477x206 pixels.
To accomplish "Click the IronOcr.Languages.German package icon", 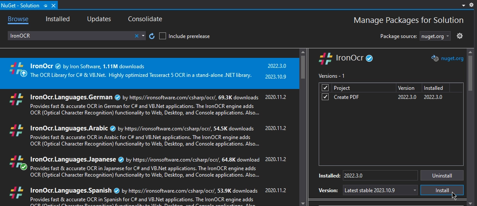I will (17, 100).
